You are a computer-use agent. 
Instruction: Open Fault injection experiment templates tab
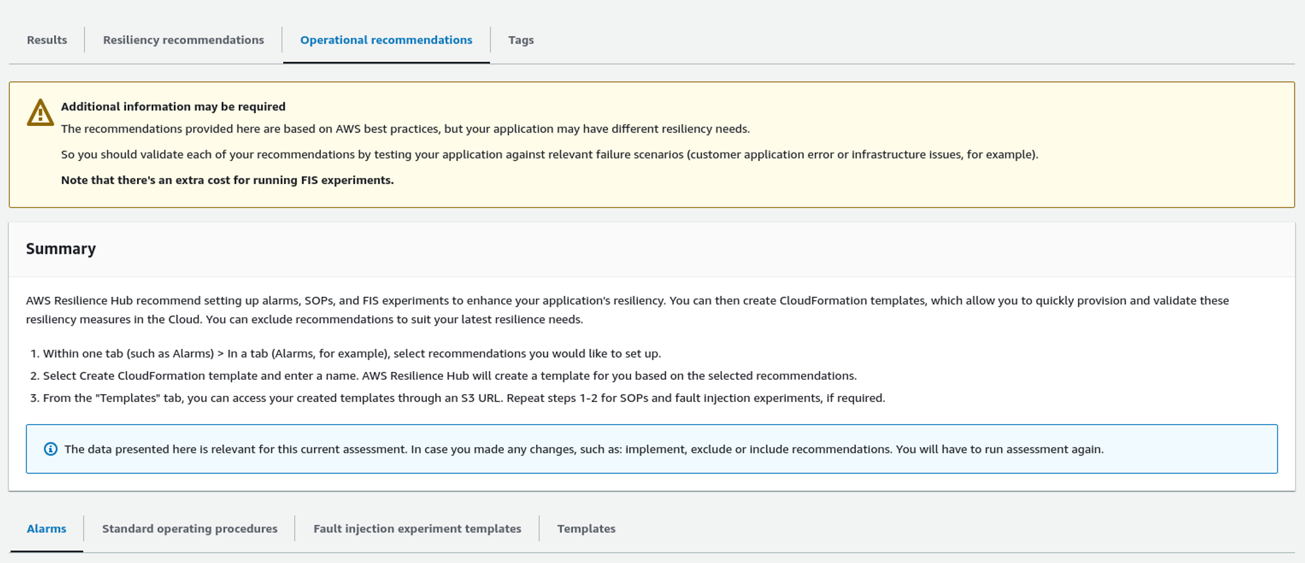(417, 528)
